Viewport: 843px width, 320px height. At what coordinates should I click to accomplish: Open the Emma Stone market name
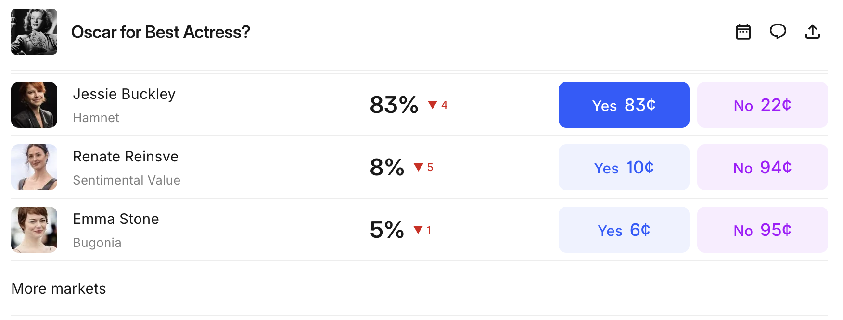coord(116,219)
